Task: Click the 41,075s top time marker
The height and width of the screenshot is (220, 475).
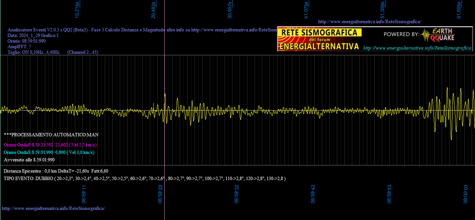Action: coord(306,10)
